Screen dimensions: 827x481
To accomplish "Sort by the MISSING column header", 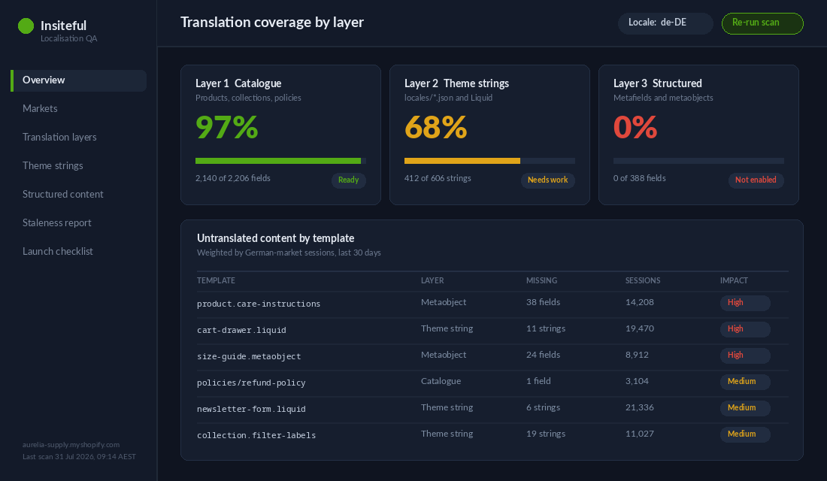I will (541, 280).
